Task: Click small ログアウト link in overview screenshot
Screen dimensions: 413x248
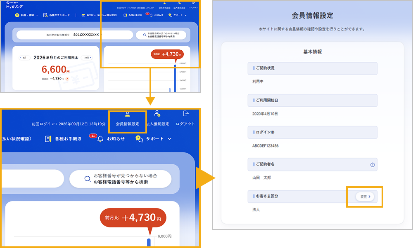Action: 193,7
